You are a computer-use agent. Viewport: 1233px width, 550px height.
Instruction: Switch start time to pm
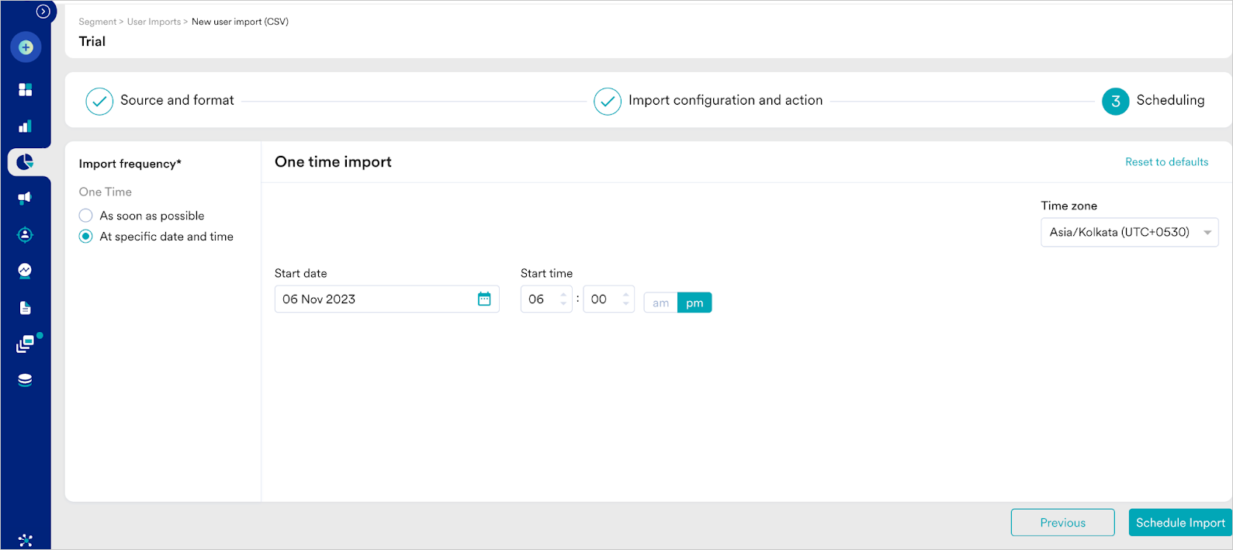(694, 303)
